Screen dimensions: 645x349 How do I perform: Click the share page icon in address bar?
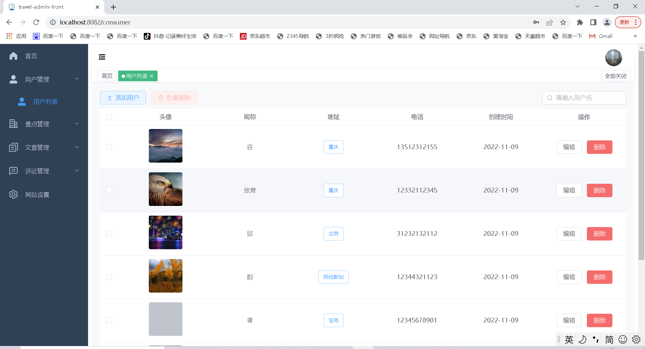click(550, 22)
